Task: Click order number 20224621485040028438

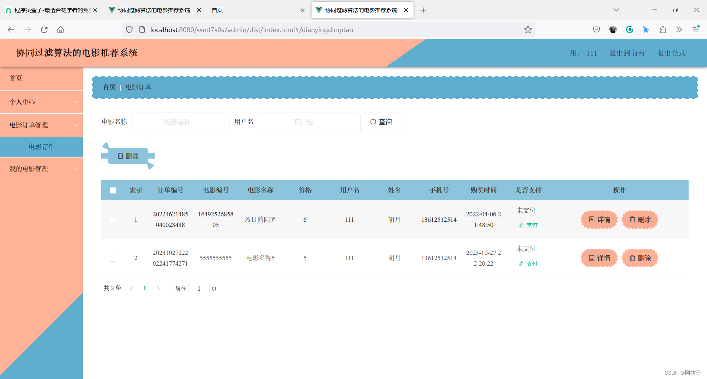Action: pos(170,220)
